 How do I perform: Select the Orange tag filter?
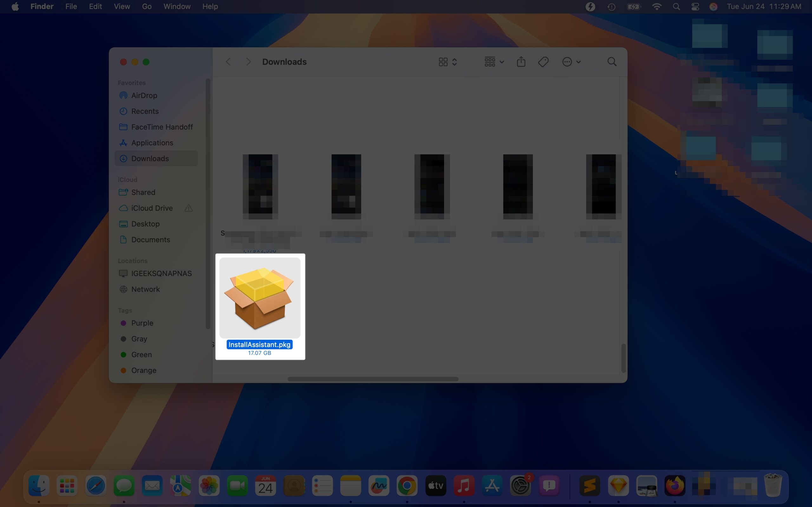(x=143, y=370)
